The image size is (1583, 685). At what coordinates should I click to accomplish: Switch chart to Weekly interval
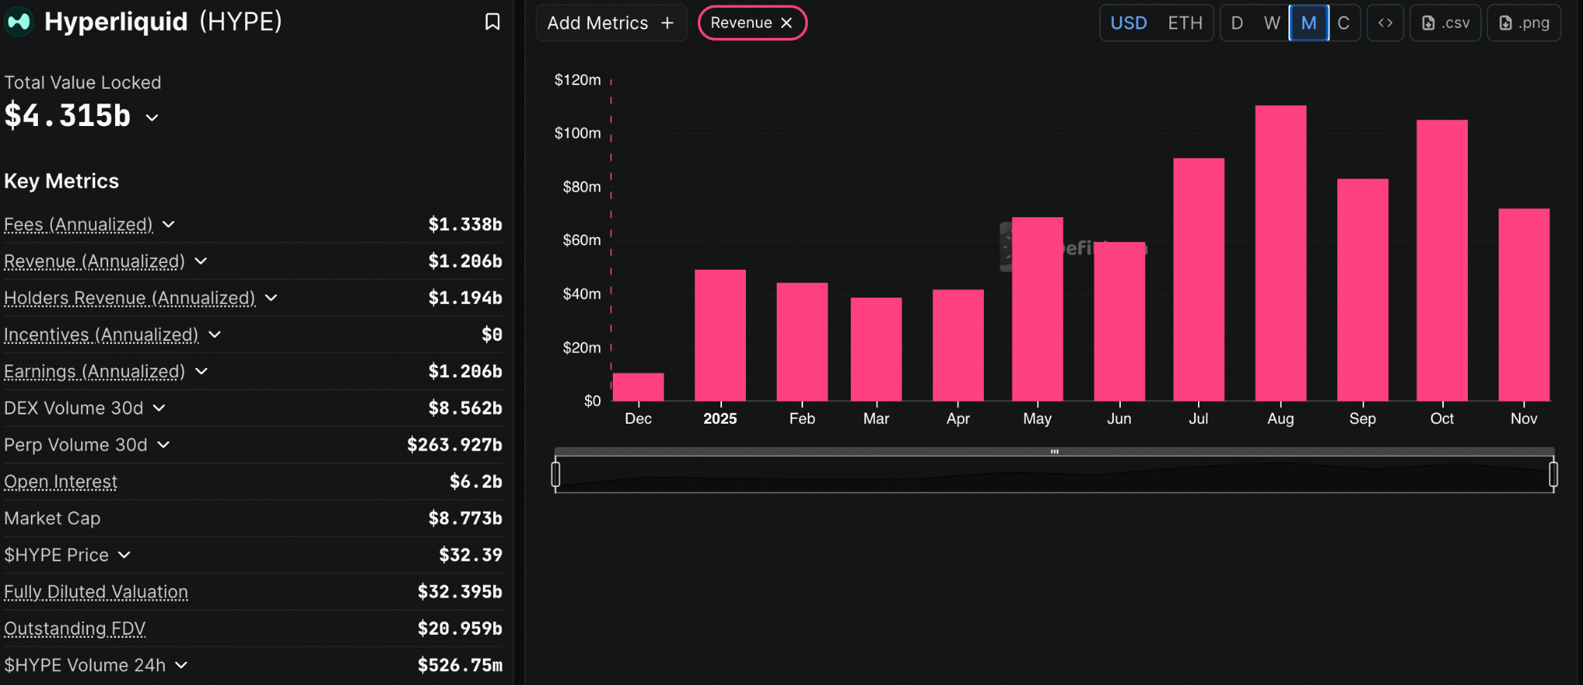coord(1272,23)
